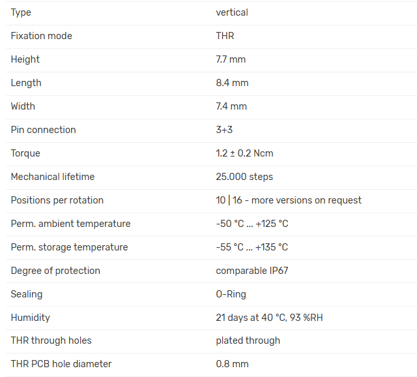Click the "plated through" value
The image size is (417, 377).
tap(248, 340)
